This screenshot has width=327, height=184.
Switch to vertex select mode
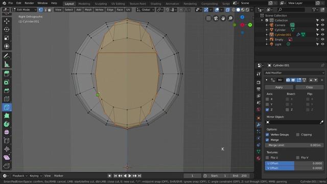[x=41, y=10]
